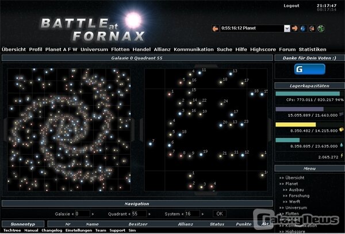The image size is (345, 234).
Task: Open Statistiken in top menu
Action: (x=312, y=49)
